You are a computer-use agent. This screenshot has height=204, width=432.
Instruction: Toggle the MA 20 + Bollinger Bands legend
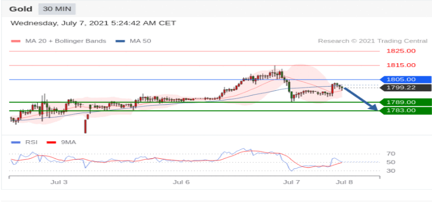click(x=58, y=41)
